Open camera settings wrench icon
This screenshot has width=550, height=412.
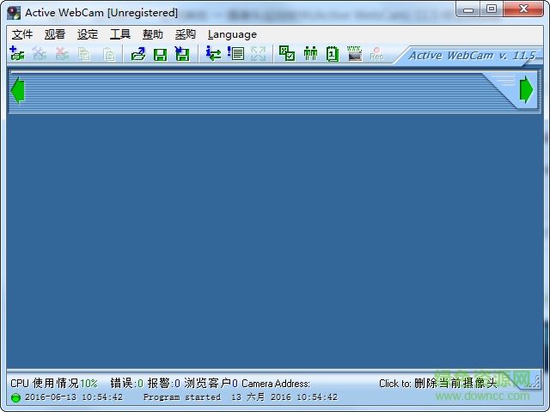40,54
